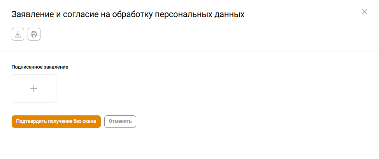Dismiss dialog with the X icon
The width and height of the screenshot is (379, 159).
[x=365, y=12]
